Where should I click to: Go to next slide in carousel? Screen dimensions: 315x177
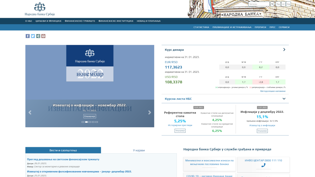[150, 112]
